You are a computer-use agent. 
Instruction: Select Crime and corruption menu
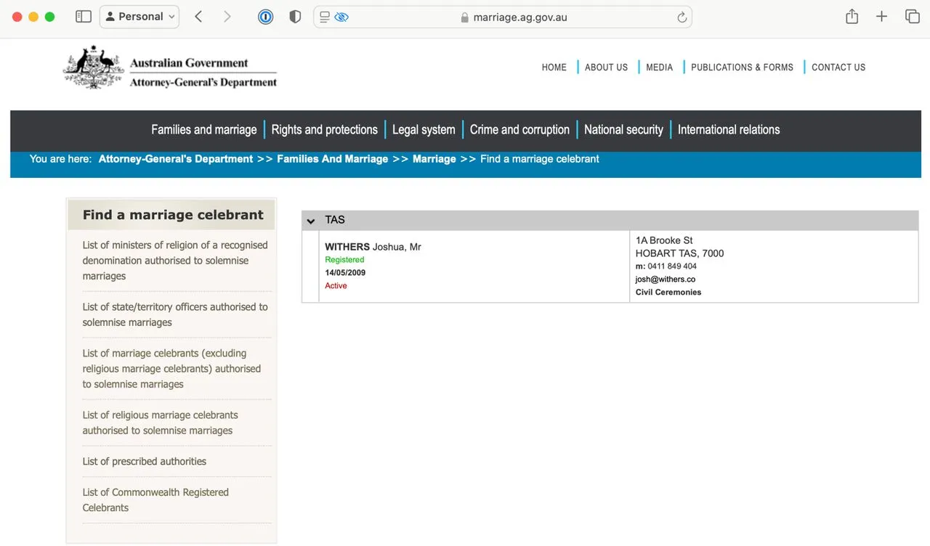[x=519, y=129]
